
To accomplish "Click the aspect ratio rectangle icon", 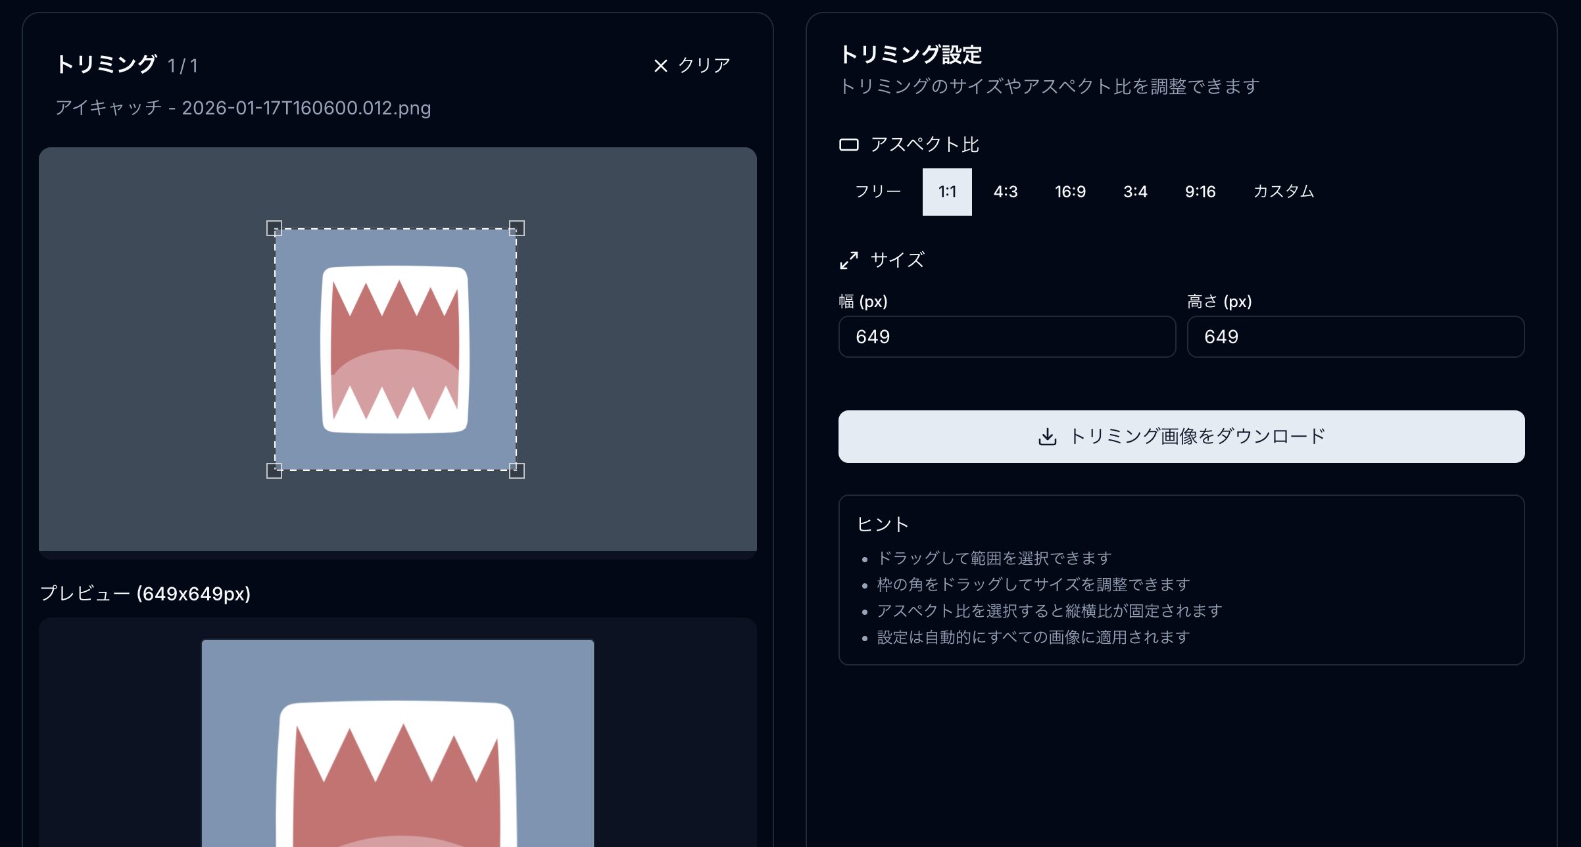I will (x=848, y=145).
